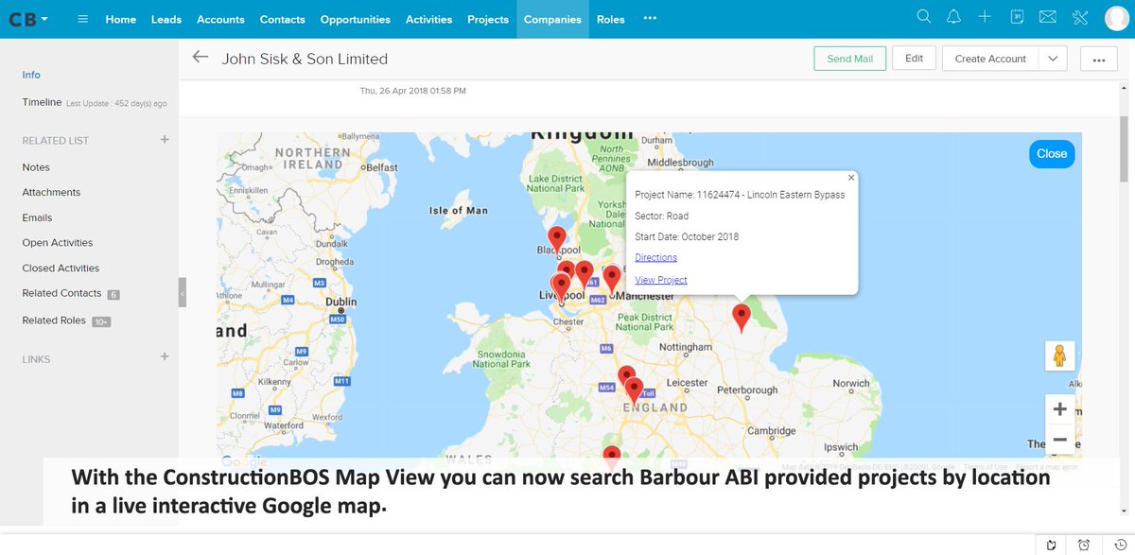Open Notes in the related list
The image size is (1135, 555).
36,167
